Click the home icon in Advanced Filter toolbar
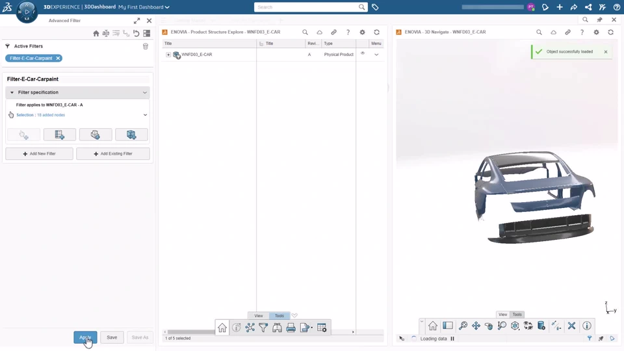 pos(96,33)
